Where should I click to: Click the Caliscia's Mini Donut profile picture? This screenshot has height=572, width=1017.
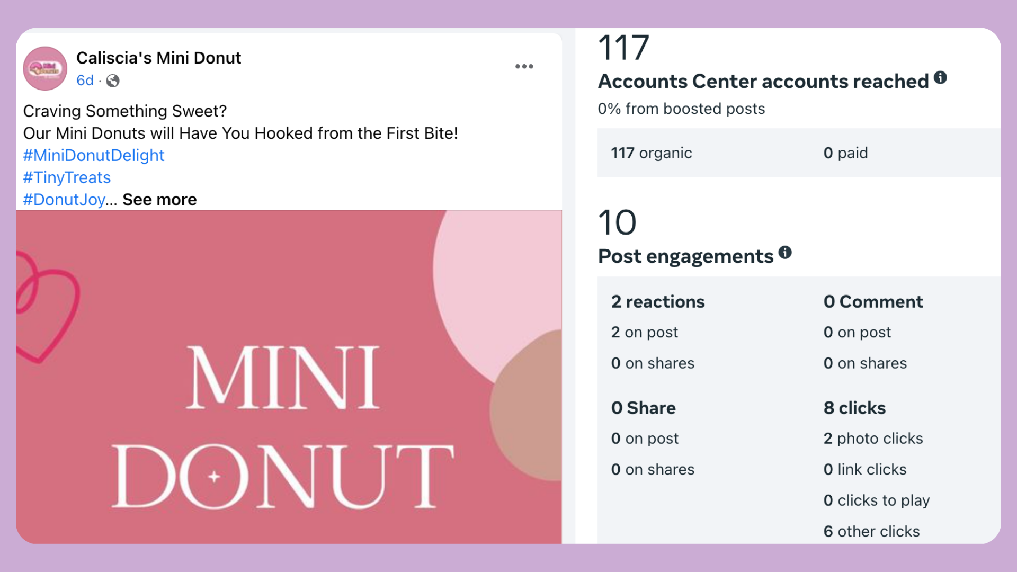pyautogui.click(x=45, y=68)
